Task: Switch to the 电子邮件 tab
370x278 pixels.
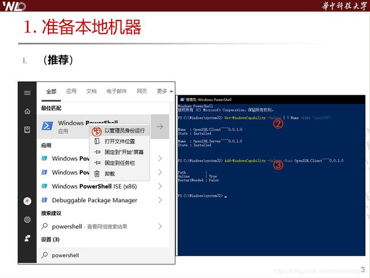Action: tap(117, 91)
